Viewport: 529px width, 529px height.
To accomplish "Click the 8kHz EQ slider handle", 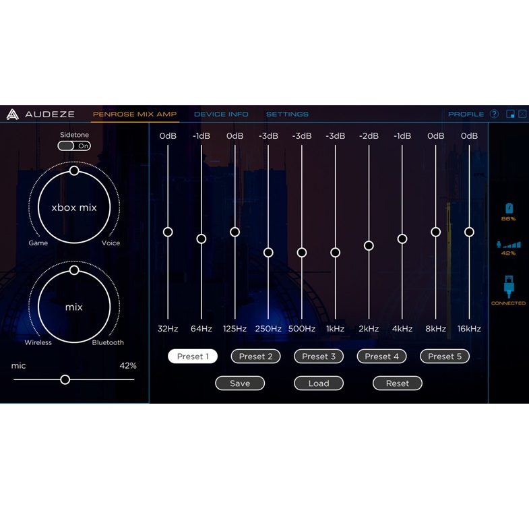I will pos(435,232).
